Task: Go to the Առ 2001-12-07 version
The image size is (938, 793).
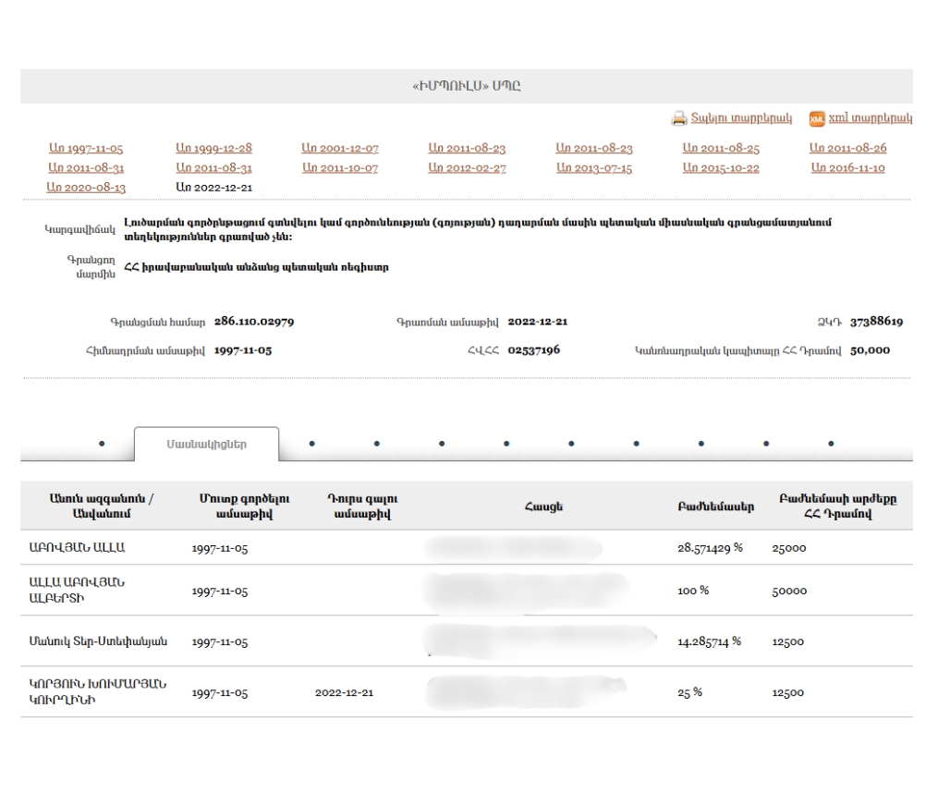Action: 340,148
